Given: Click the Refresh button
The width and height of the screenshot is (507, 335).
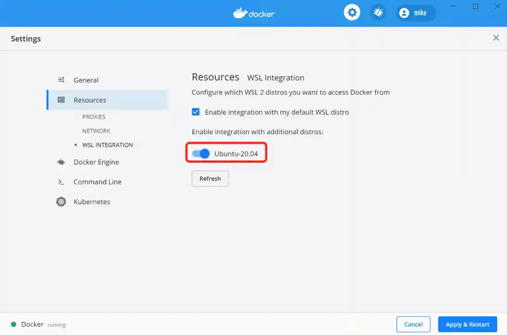Looking at the screenshot, I should 210,179.
